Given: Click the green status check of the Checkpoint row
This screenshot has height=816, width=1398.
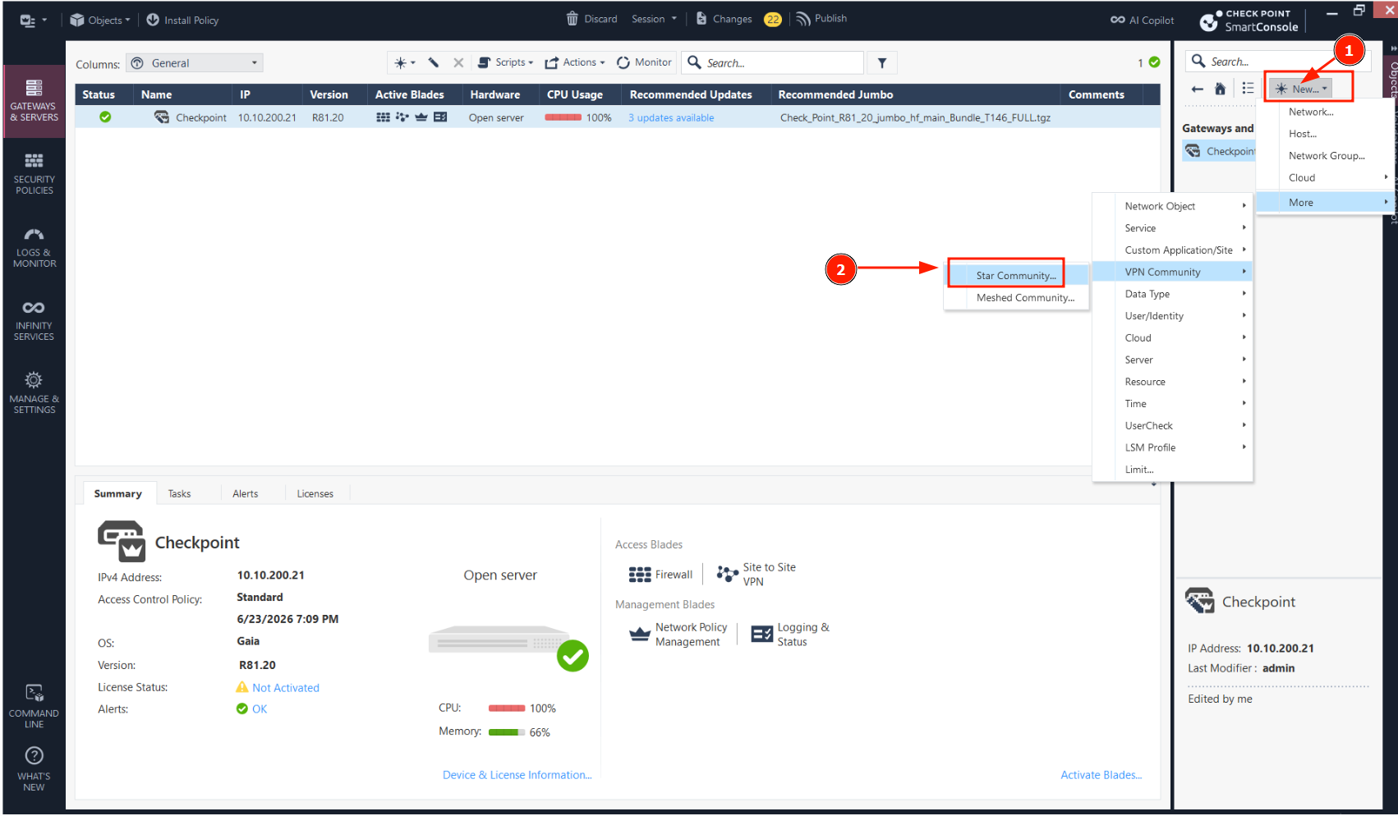Looking at the screenshot, I should click(105, 117).
